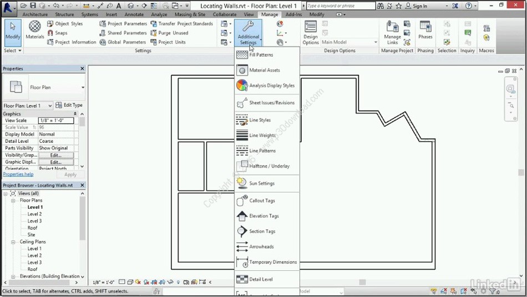Image resolution: width=527 pixels, height=297 pixels.
Task: Open the Phases dialog
Action: 425,31
